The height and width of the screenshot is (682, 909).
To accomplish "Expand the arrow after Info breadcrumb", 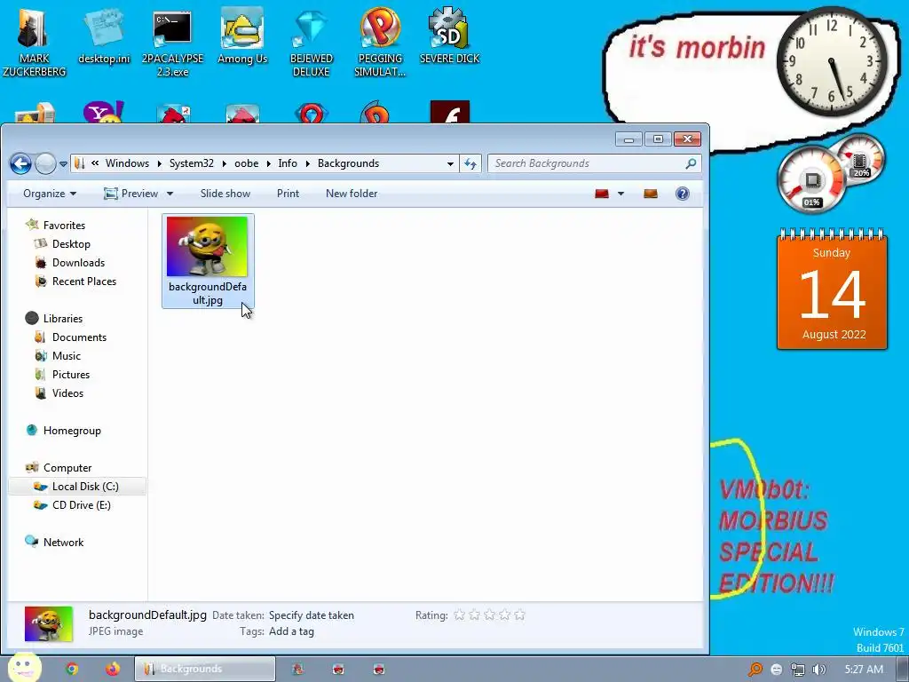I will pos(307,164).
